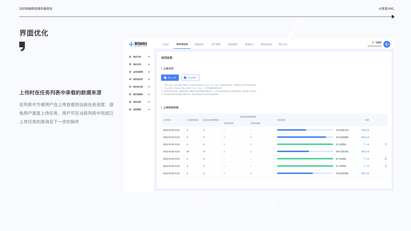
Task: Click the 业务线管理 sidebar icon
Action: tap(130, 72)
